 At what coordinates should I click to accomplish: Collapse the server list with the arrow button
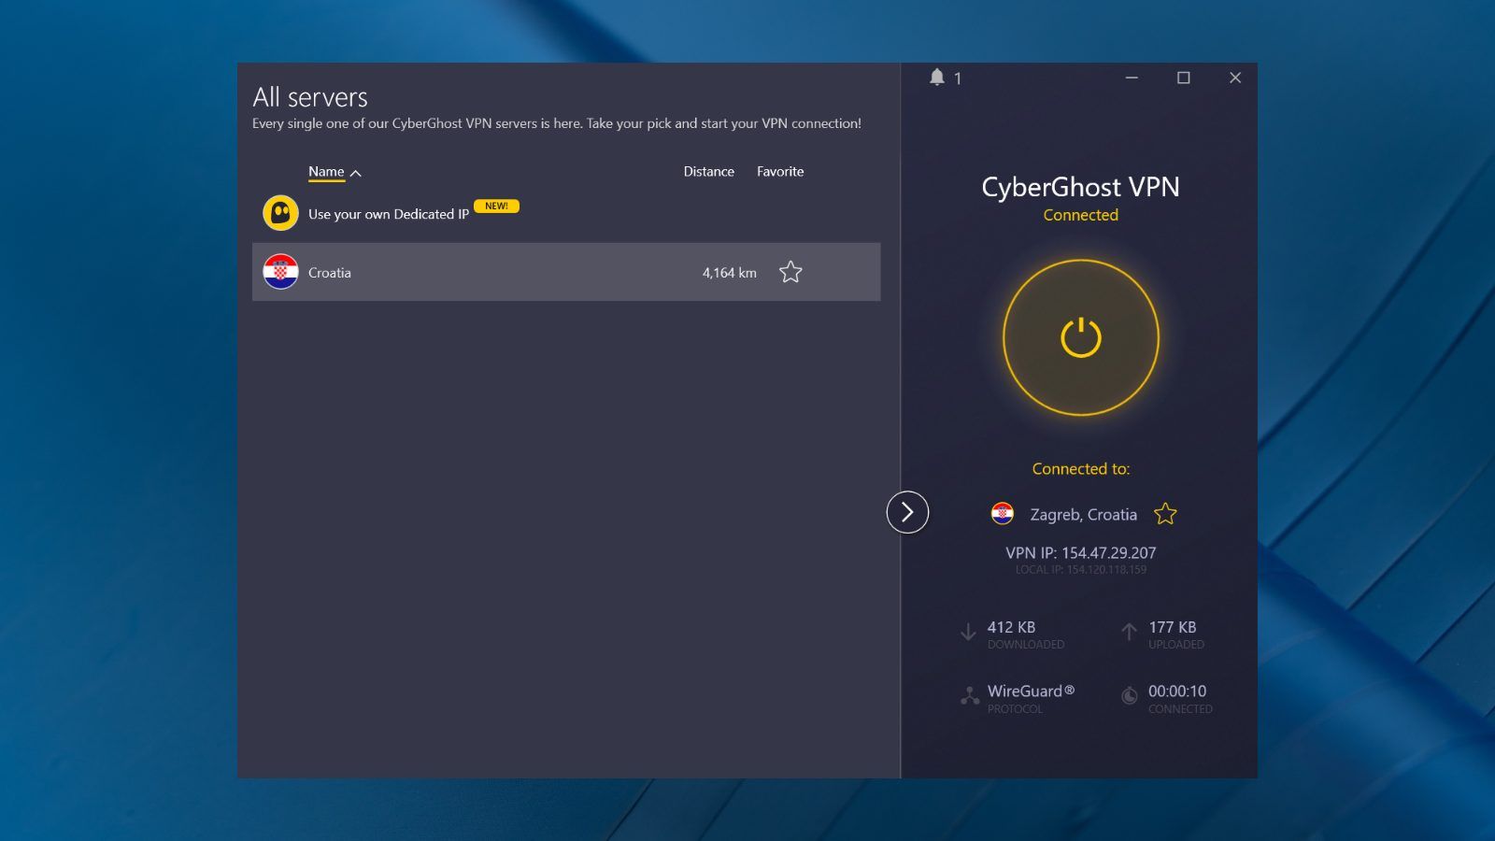click(907, 512)
